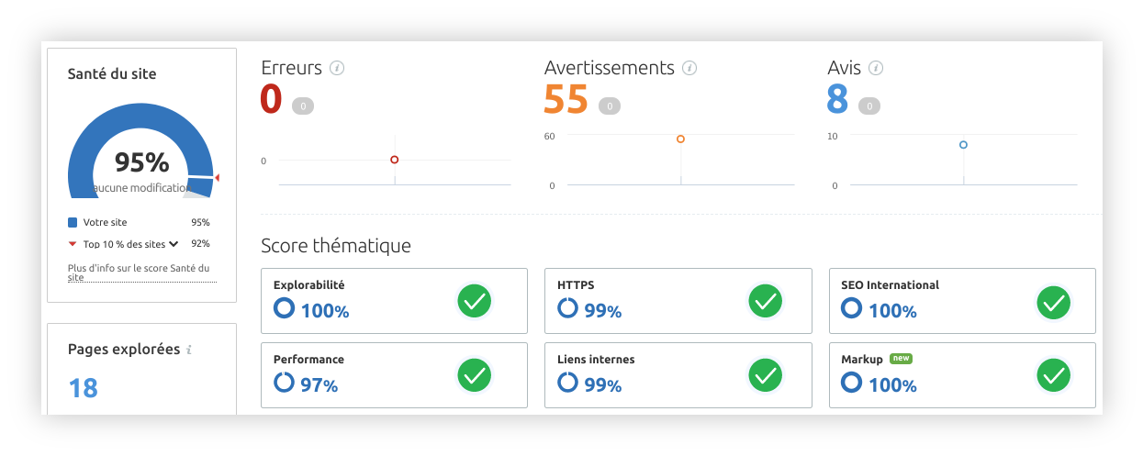Open the 55 Avertissements count
Image resolution: width=1143 pixels, height=456 pixels.
coord(566,99)
